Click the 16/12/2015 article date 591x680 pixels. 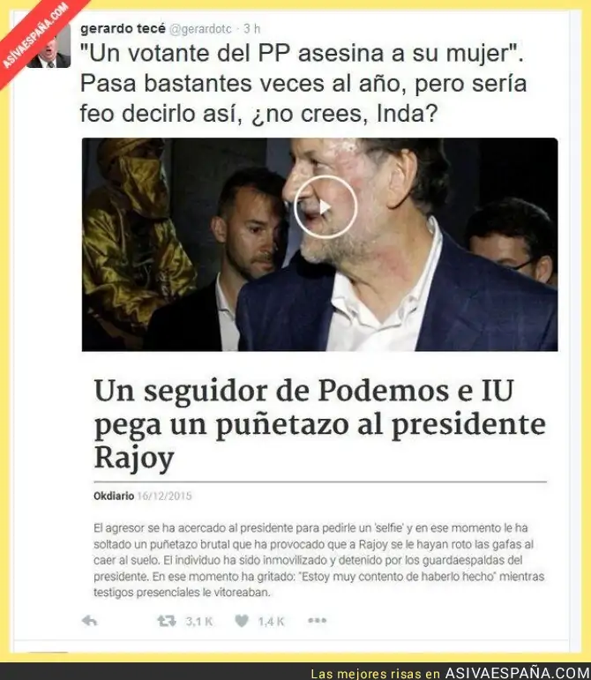[164, 497]
